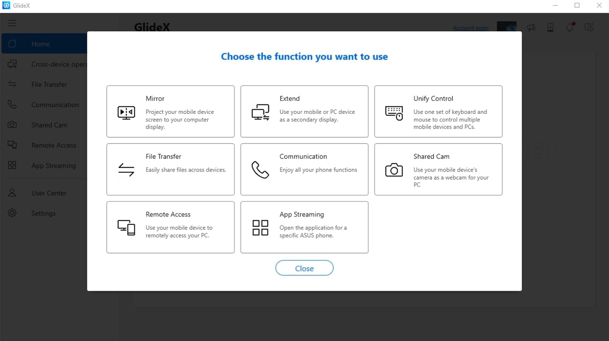Click the mobile app download icon
The image size is (609, 341).
coord(550,27)
